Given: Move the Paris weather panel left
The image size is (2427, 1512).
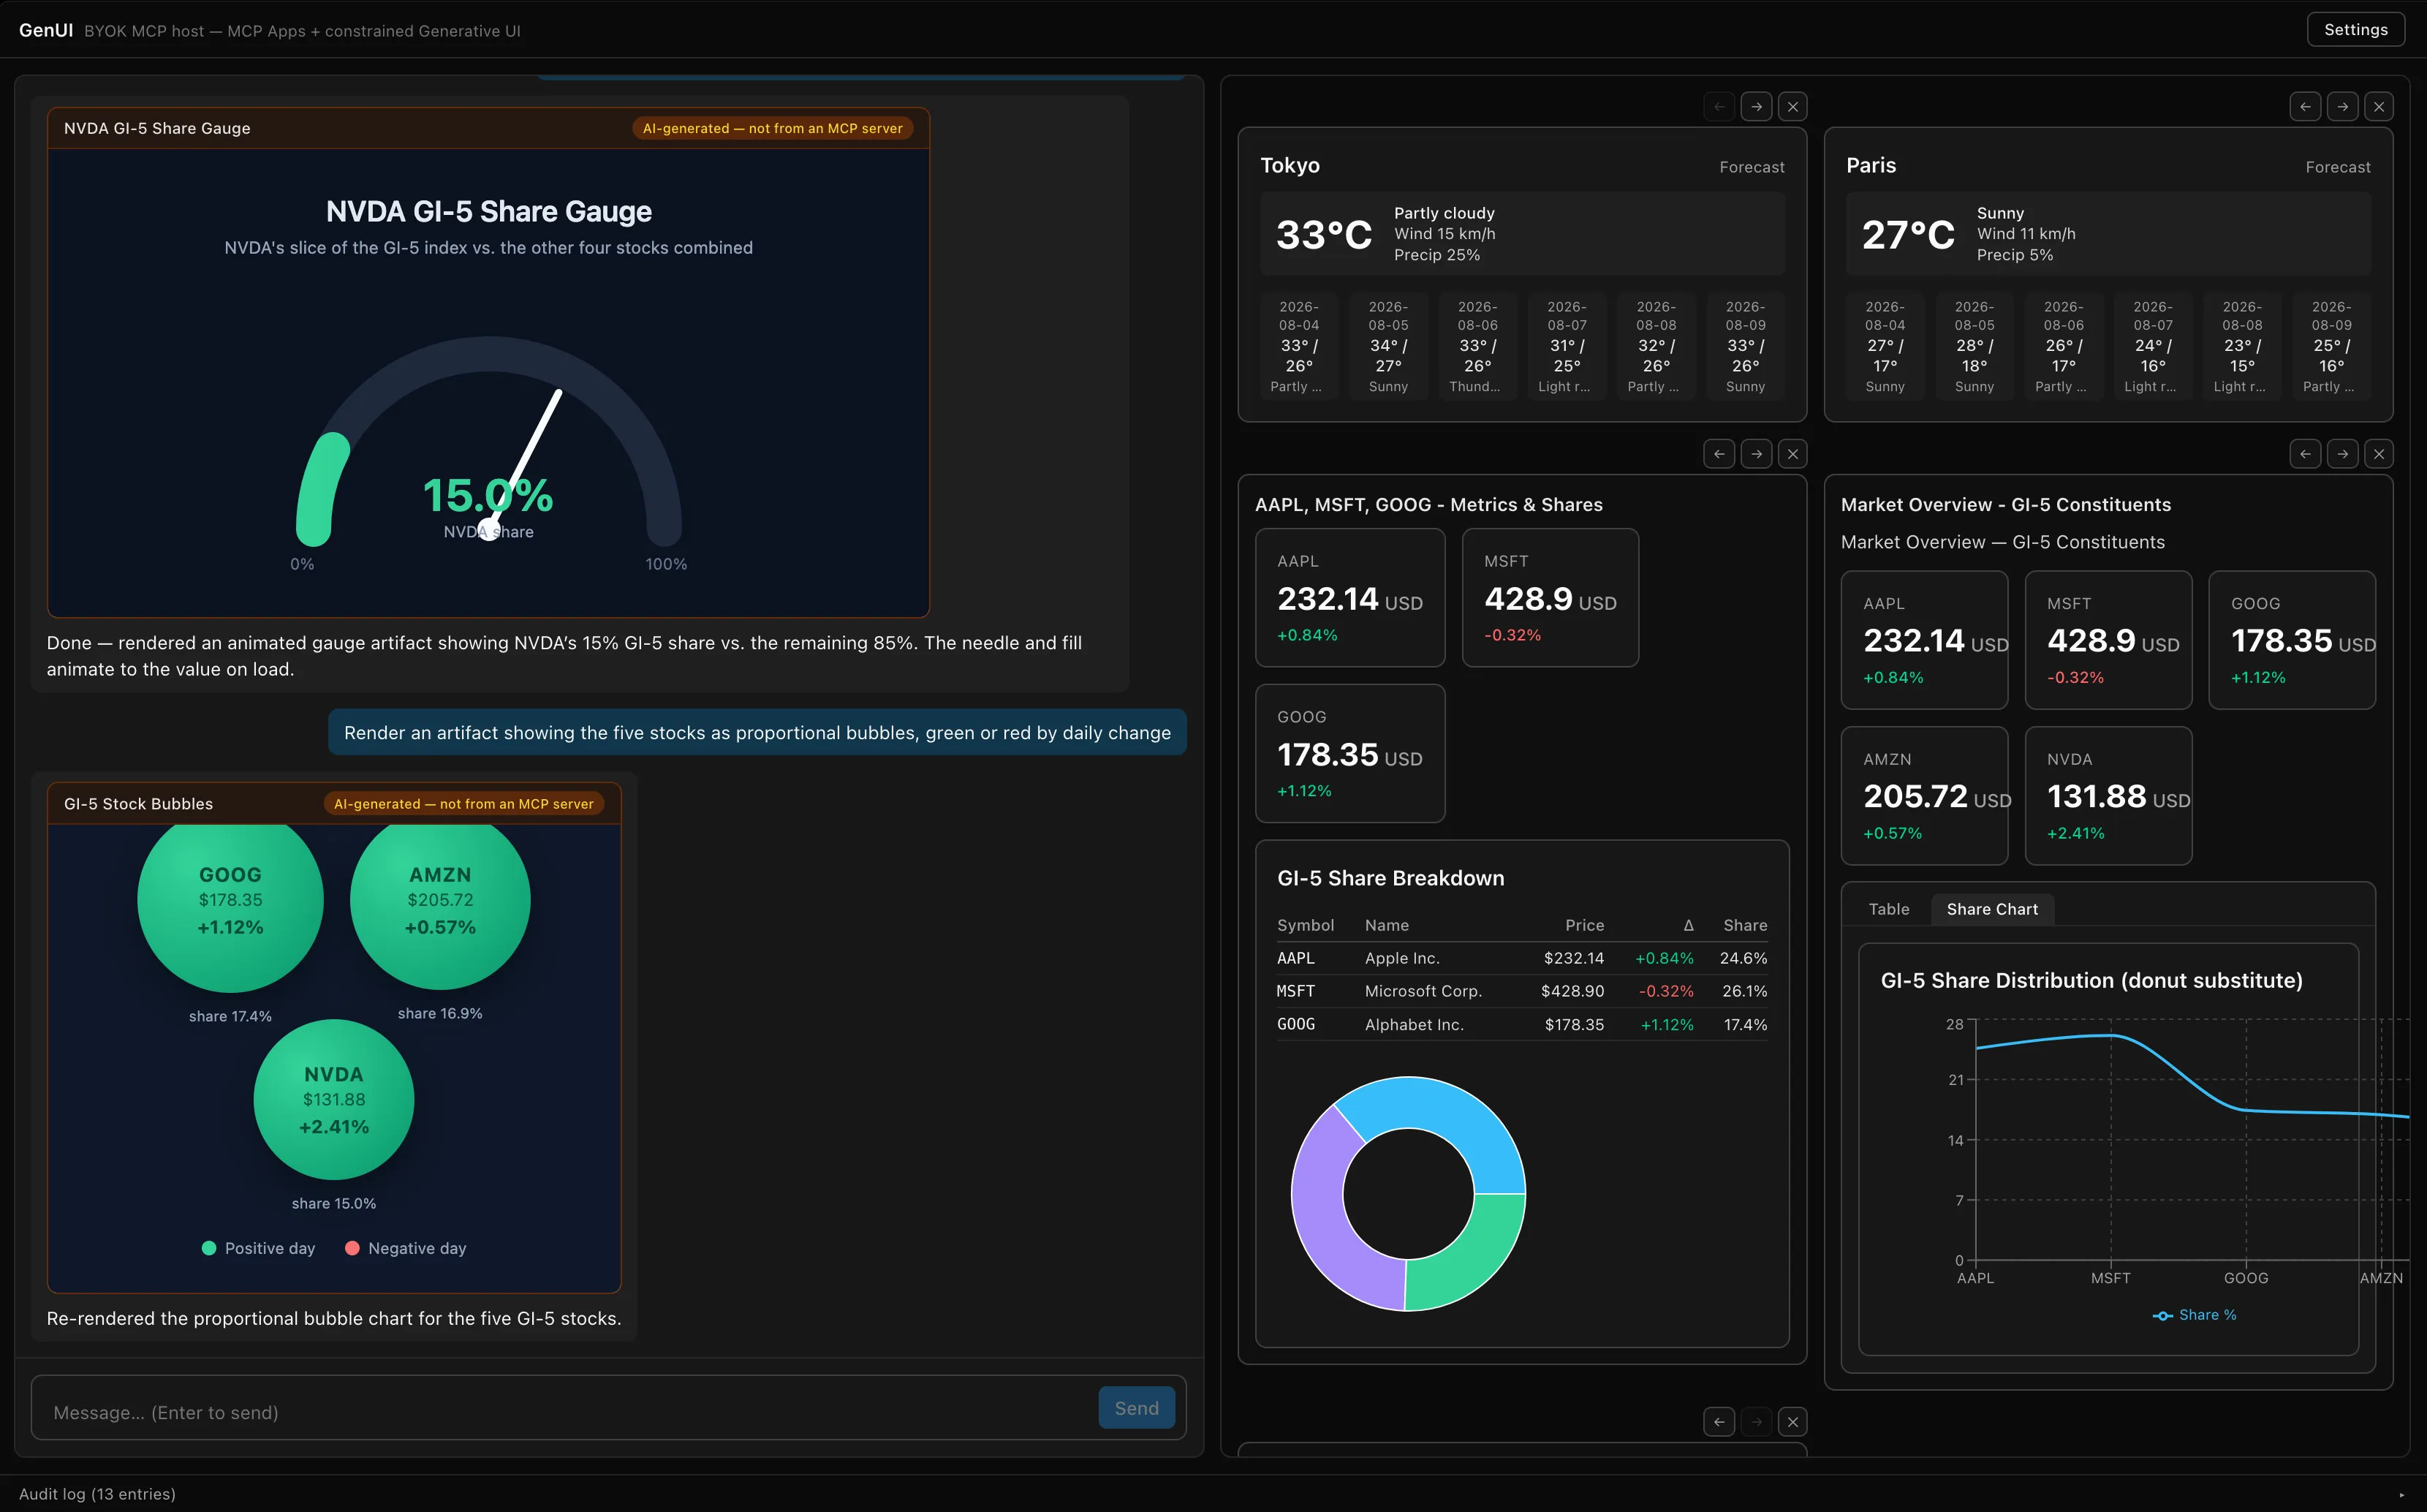Looking at the screenshot, I should pyautogui.click(x=2306, y=106).
